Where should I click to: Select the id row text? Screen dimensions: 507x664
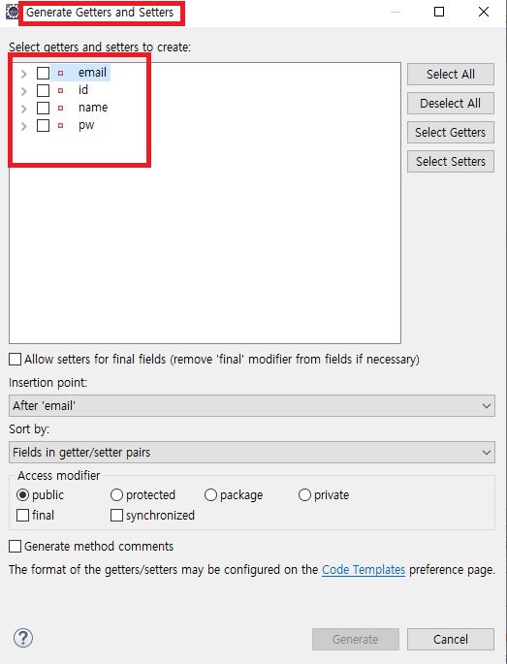(x=83, y=90)
